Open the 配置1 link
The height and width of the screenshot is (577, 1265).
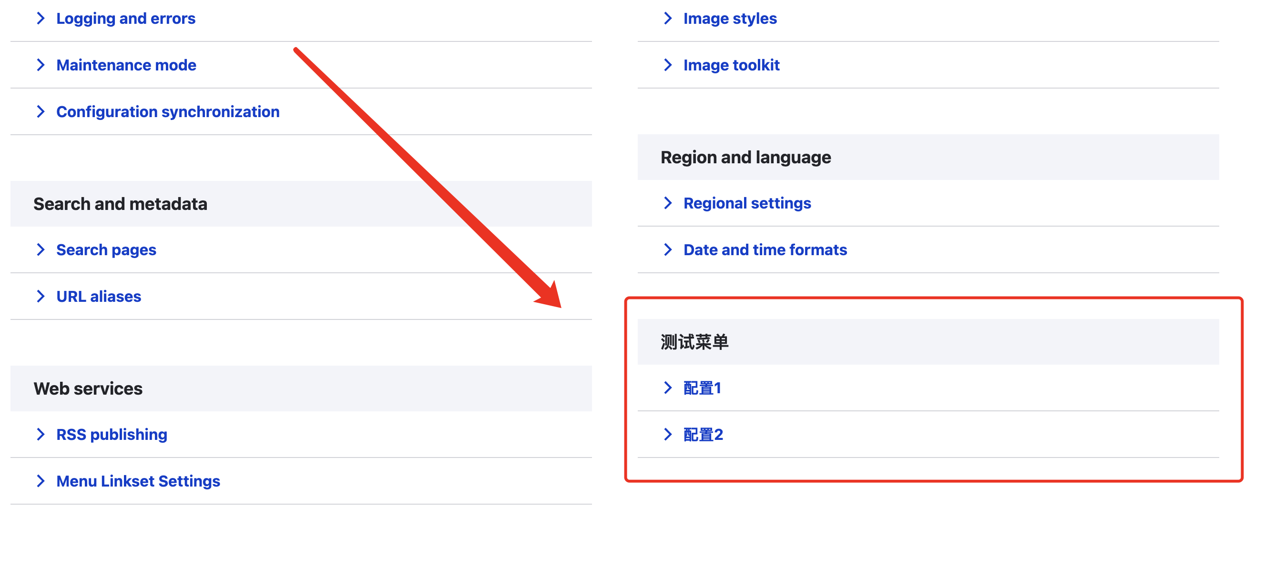tap(702, 388)
